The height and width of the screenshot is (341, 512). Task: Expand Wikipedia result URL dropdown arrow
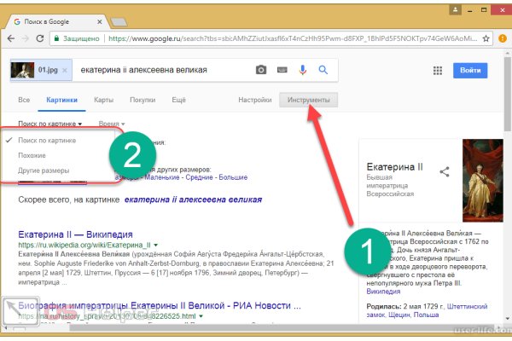click(x=156, y=245)
